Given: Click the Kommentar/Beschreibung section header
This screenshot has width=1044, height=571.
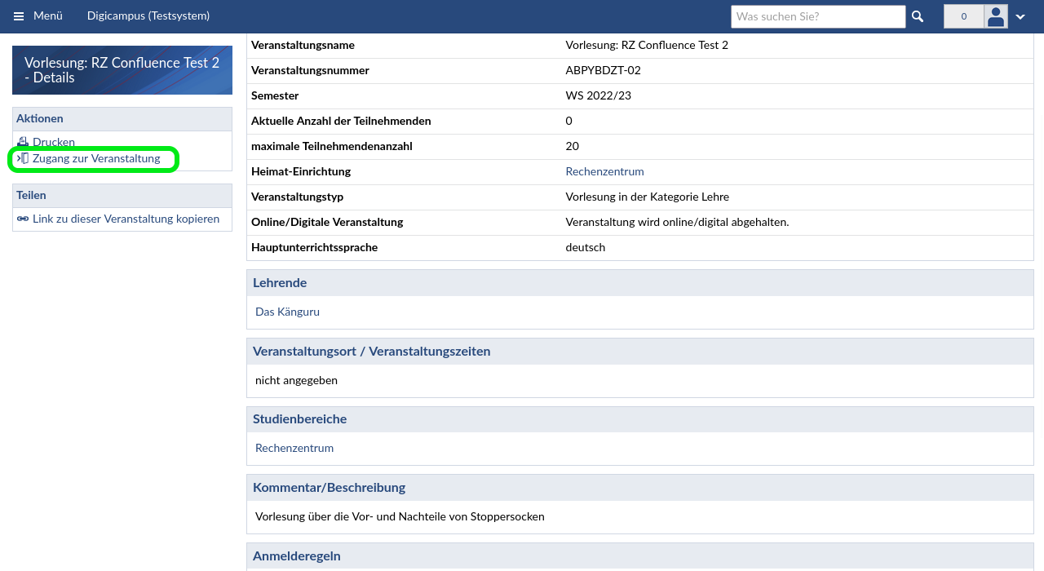Looking at the screenshot, I should 329,487.
